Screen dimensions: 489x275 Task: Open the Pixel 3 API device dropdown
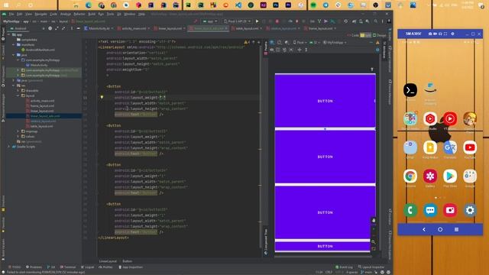[237, 21]
